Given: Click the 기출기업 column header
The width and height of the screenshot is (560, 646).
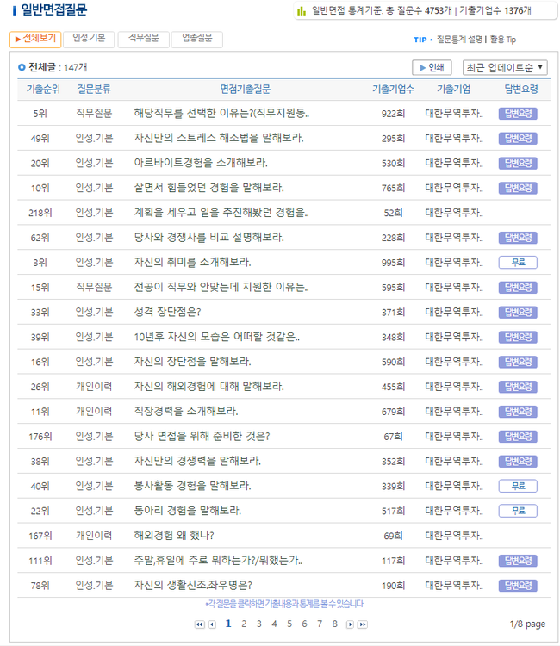Looking at the screenshot, I should (x=453, y=90).
